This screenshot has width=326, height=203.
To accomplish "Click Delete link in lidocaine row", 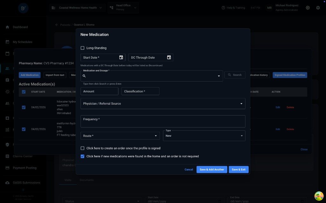I will click(x=290, y=107).
